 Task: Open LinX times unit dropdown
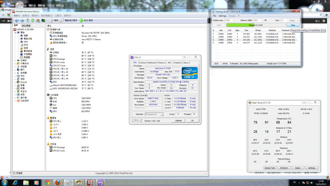[297, 20]
